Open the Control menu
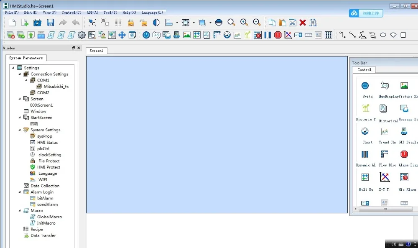This screenshot has height=248, width=418. pos(71,13)
